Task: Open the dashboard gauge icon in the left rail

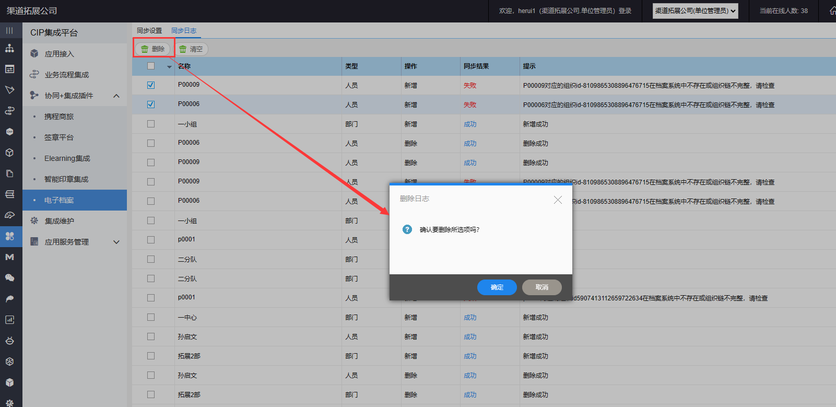Action: [9, 215]
